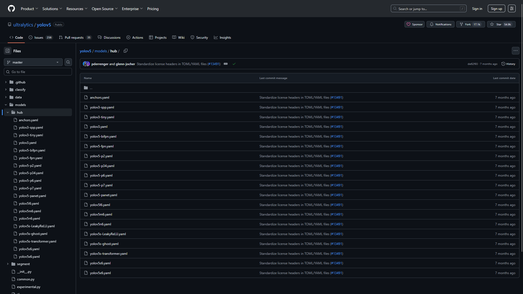Expand the .github folder in tree
The image size is (523, 294).
pyautogui.click(x=6, y=82)
